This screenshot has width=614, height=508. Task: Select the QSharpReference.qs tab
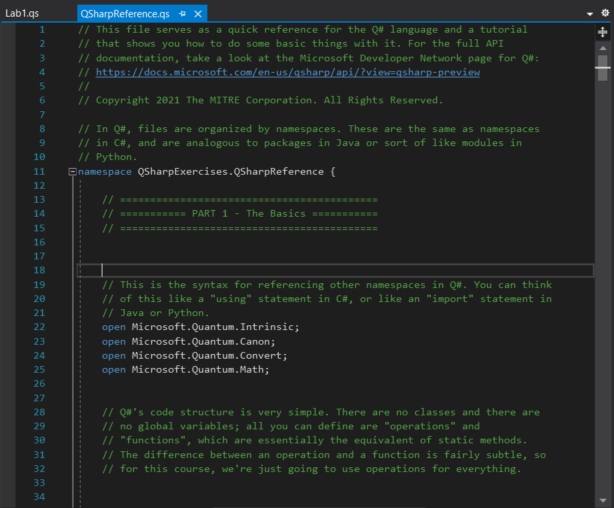point(125,14)
